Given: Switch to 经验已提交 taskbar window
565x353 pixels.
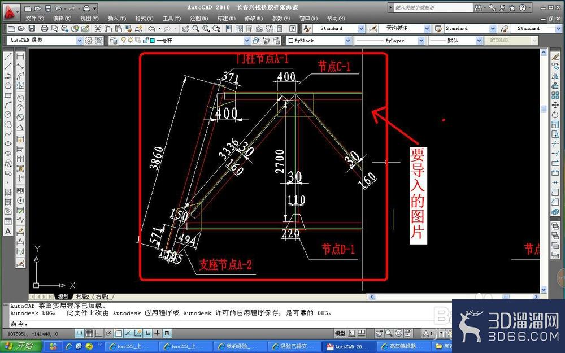Looking at the screenshot, I should pos(294,347).
